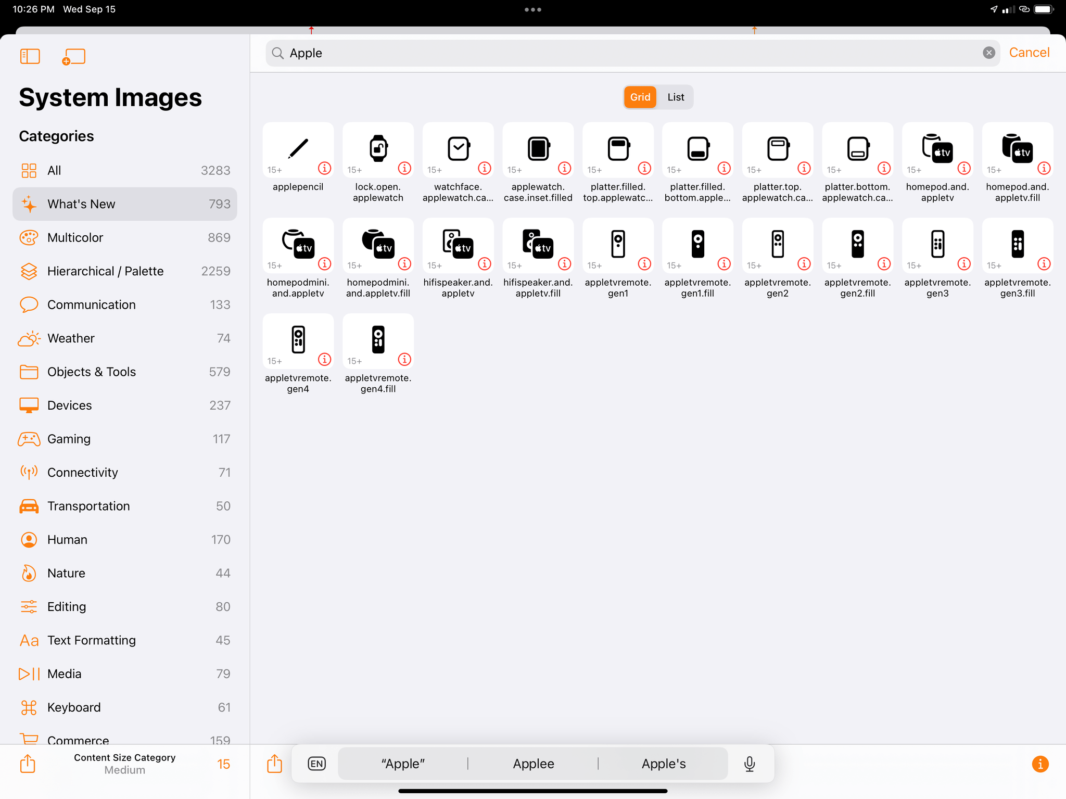Screen dimensions: 1066x799
Task: Tap the share icon in sidebar footer
Action: (x=28, y=764)
